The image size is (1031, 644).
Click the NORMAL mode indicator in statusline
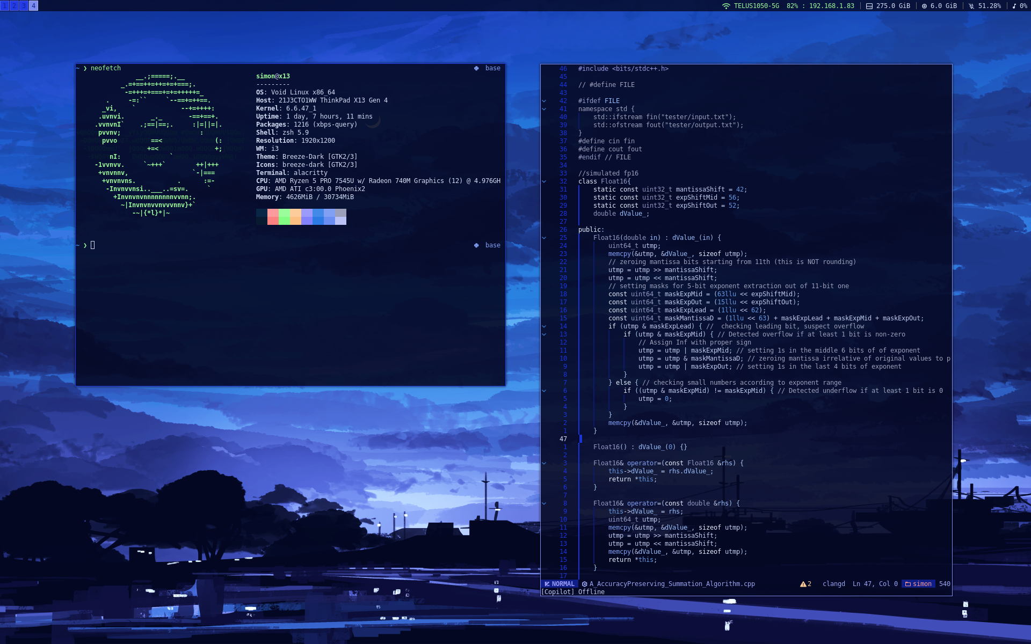pos(560,584)
